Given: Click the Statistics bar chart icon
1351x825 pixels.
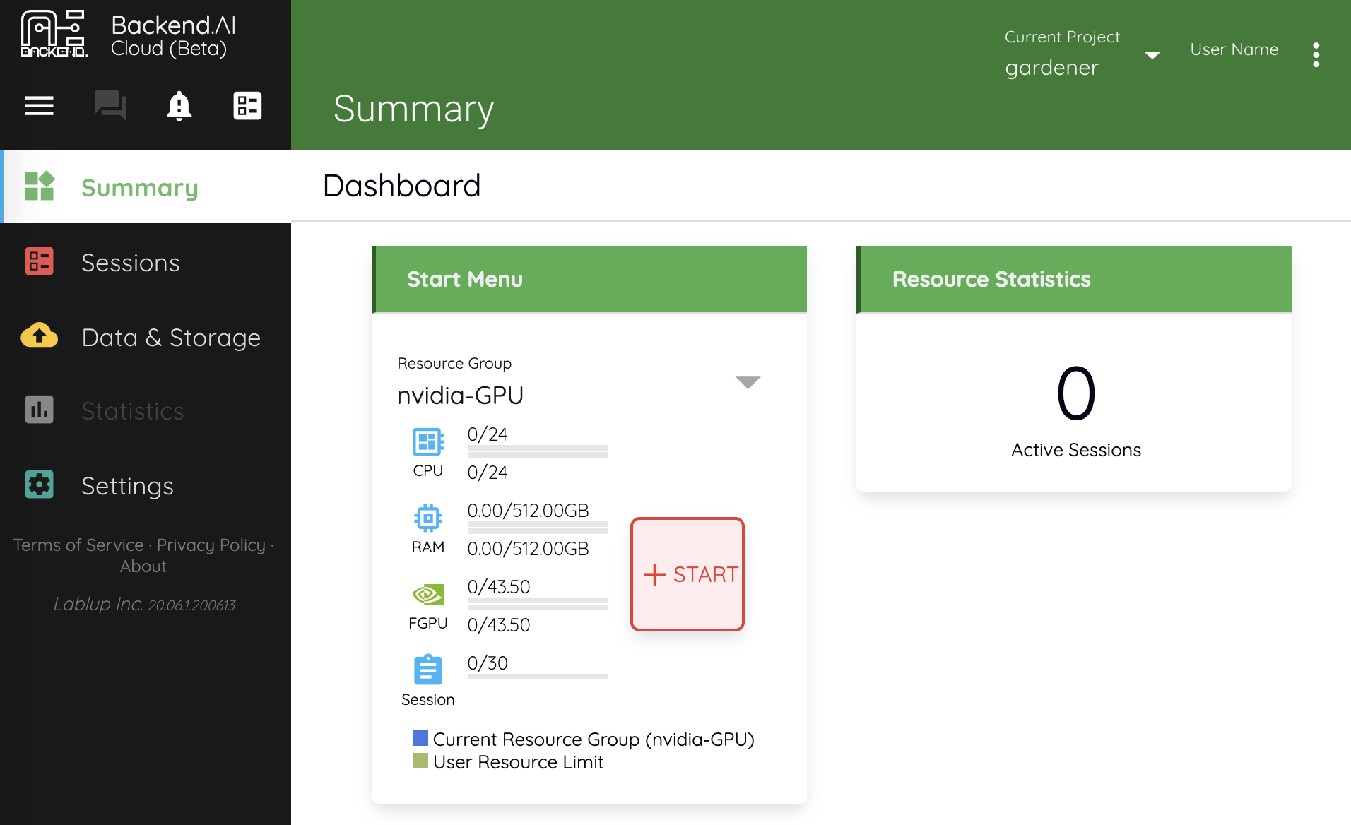Looking at the screenshot, I should (x=40, y=410).
